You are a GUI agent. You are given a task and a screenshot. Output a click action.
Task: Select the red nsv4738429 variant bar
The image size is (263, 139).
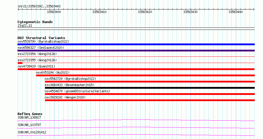coord(136,69)
